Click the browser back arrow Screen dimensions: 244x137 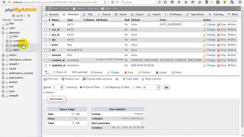[x=4, y=2]
